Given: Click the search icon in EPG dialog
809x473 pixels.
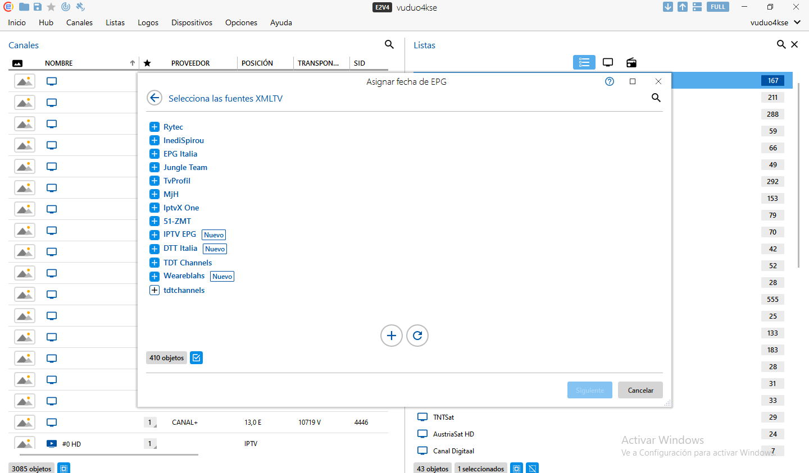Looking at the screenshot, I should (x=656, y=98).
